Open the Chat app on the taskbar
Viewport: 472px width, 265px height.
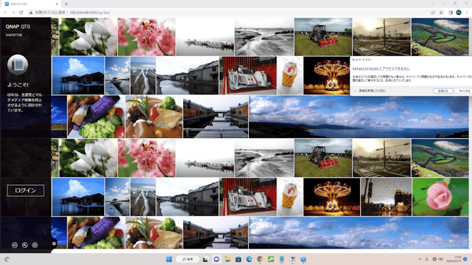pos(216,259)
